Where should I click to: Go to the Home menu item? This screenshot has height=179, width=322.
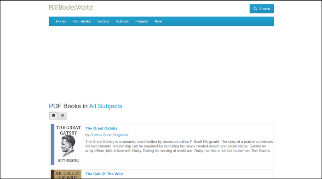61,21
